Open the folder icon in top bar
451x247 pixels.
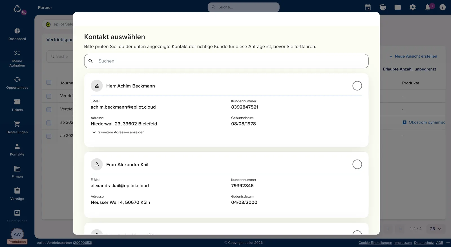(398, 7)
